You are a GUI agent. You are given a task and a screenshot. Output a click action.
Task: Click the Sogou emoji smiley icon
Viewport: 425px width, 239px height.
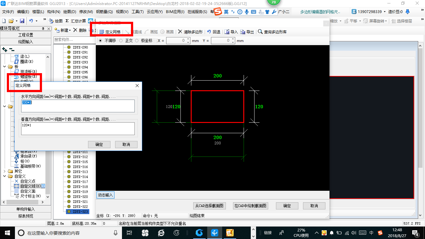pos(240,12)
